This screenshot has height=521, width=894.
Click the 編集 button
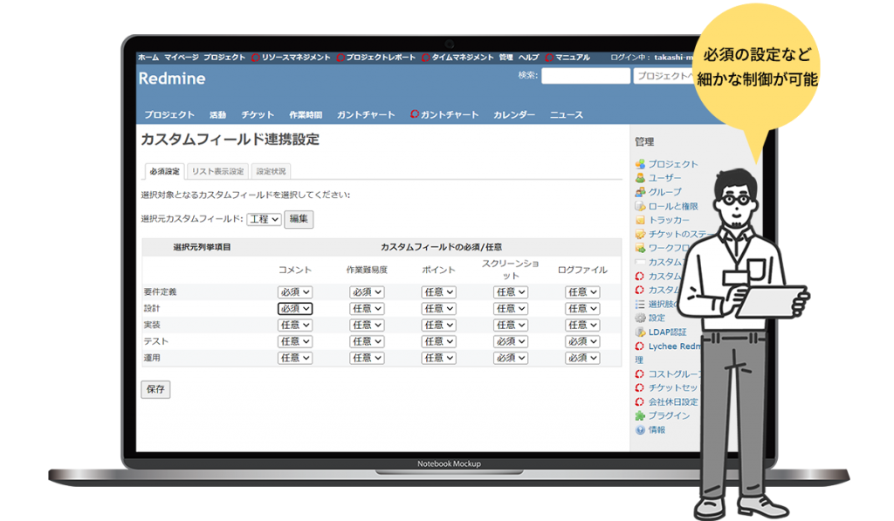299,219
